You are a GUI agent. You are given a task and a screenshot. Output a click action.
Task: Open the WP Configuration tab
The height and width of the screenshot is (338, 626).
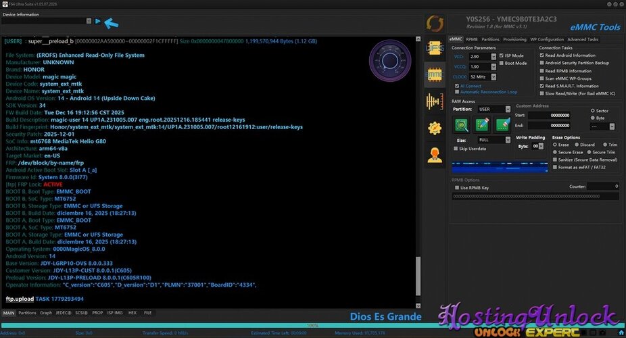coord(547,39)
